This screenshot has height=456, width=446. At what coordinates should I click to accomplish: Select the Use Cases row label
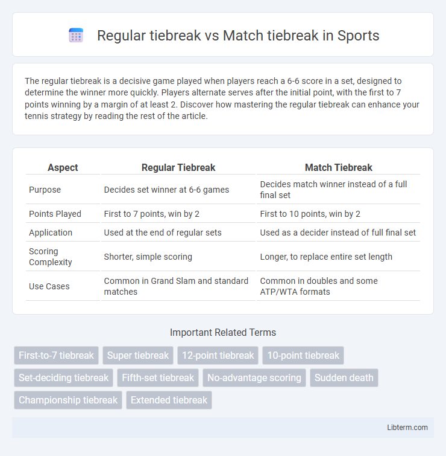(x=49, y=286)
